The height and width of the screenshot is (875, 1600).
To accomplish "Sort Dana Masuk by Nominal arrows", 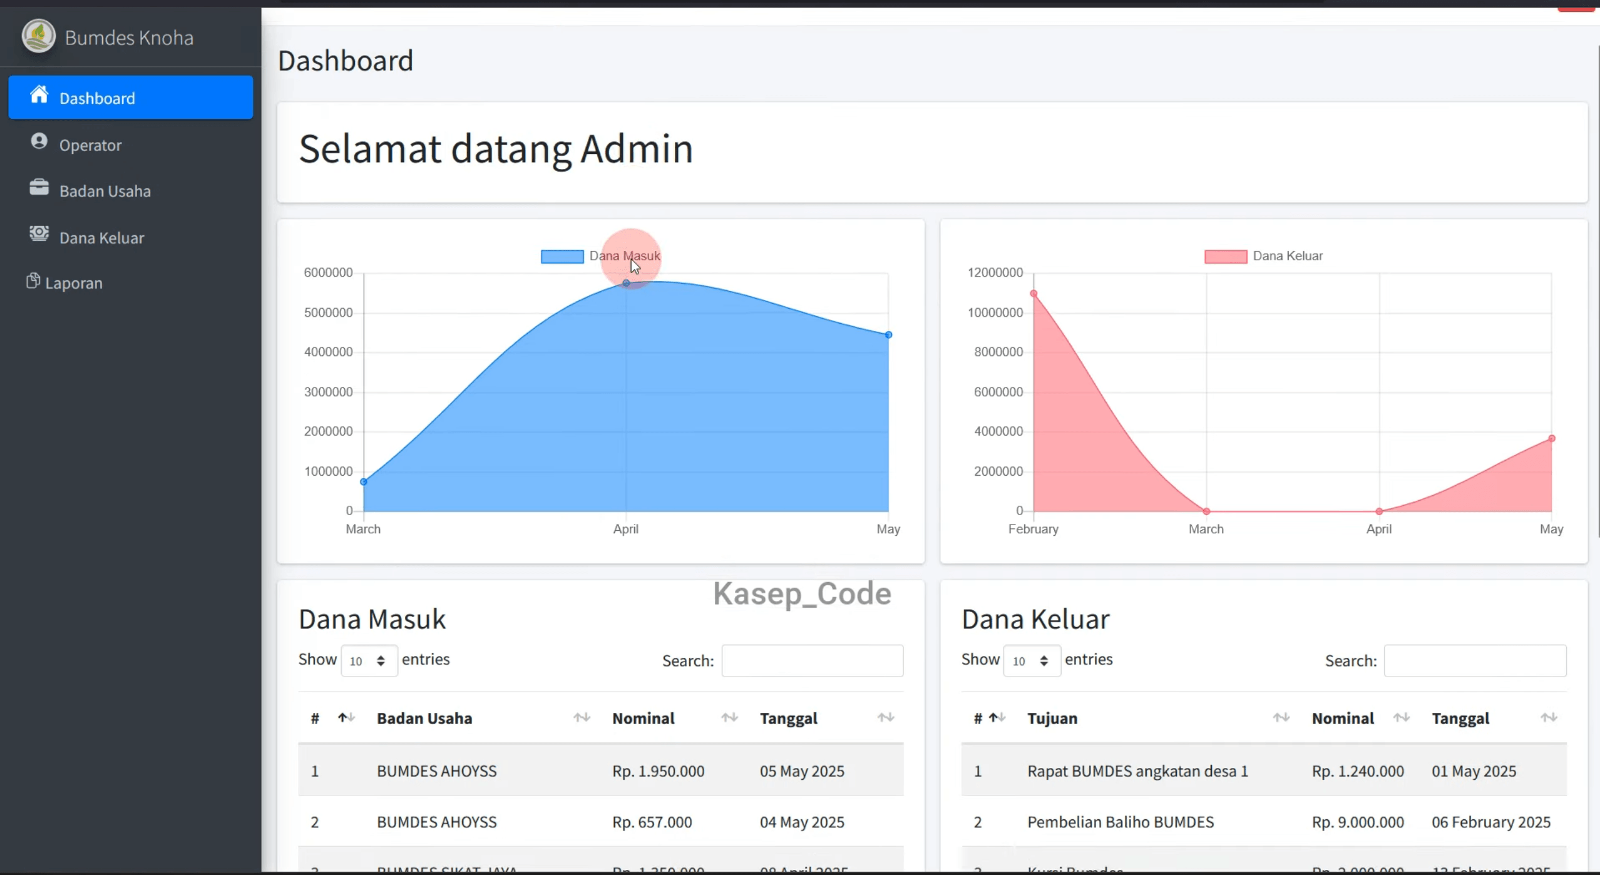I will click(729, 718).
